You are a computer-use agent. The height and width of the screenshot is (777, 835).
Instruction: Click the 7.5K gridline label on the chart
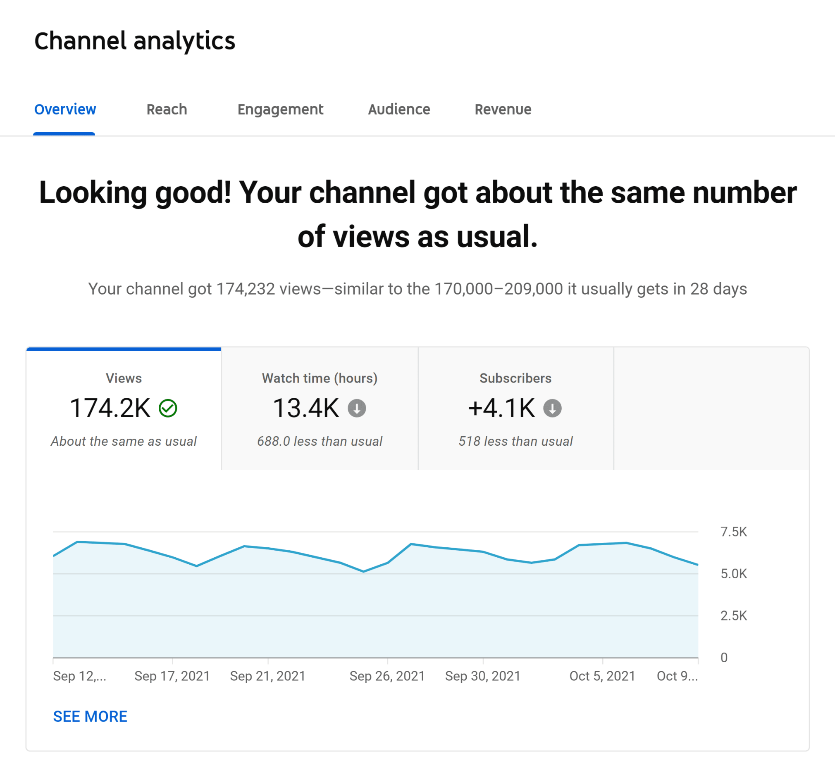coord(733,532)
